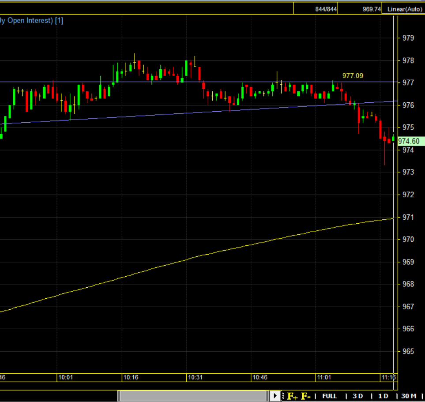Click the scroll-right arrow button
This screenshot has height=402, width=425.
point(275,396)
